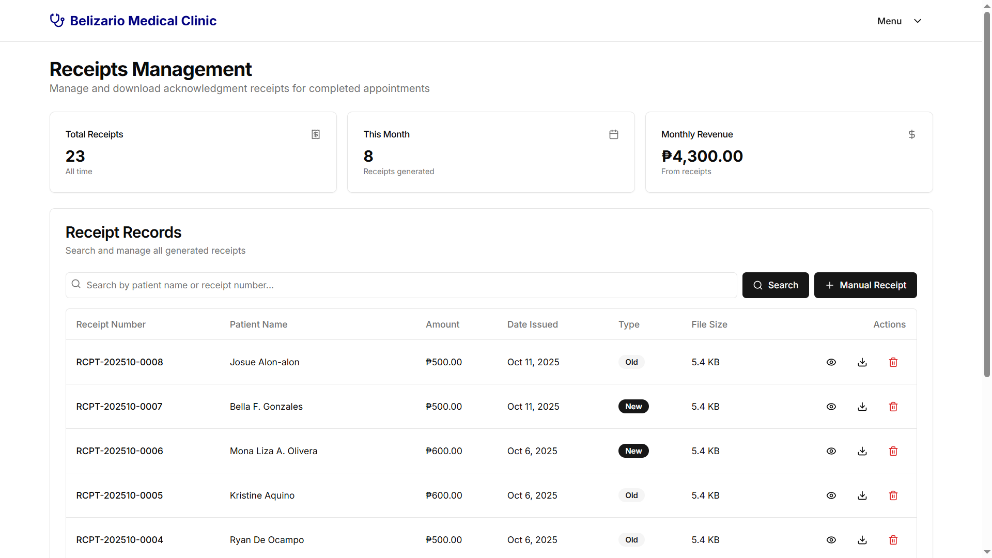Create a Manual Receipt

pyautogui.click(x=865, y=285)
